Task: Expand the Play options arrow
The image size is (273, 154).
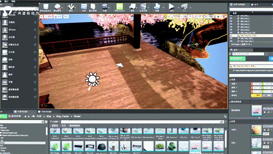Action: 178,8
